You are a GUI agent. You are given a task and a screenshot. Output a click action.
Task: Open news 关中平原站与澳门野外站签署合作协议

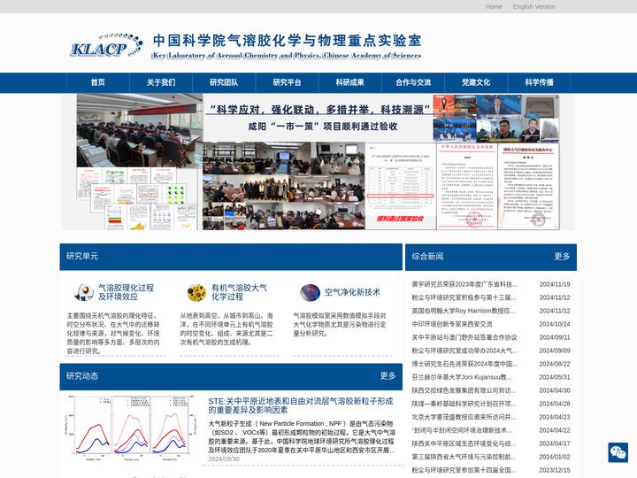pos(464,337)
